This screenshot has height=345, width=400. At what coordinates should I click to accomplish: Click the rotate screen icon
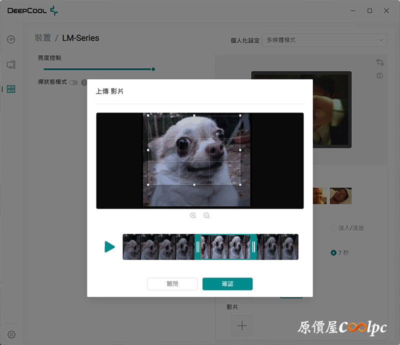point(380,62)
